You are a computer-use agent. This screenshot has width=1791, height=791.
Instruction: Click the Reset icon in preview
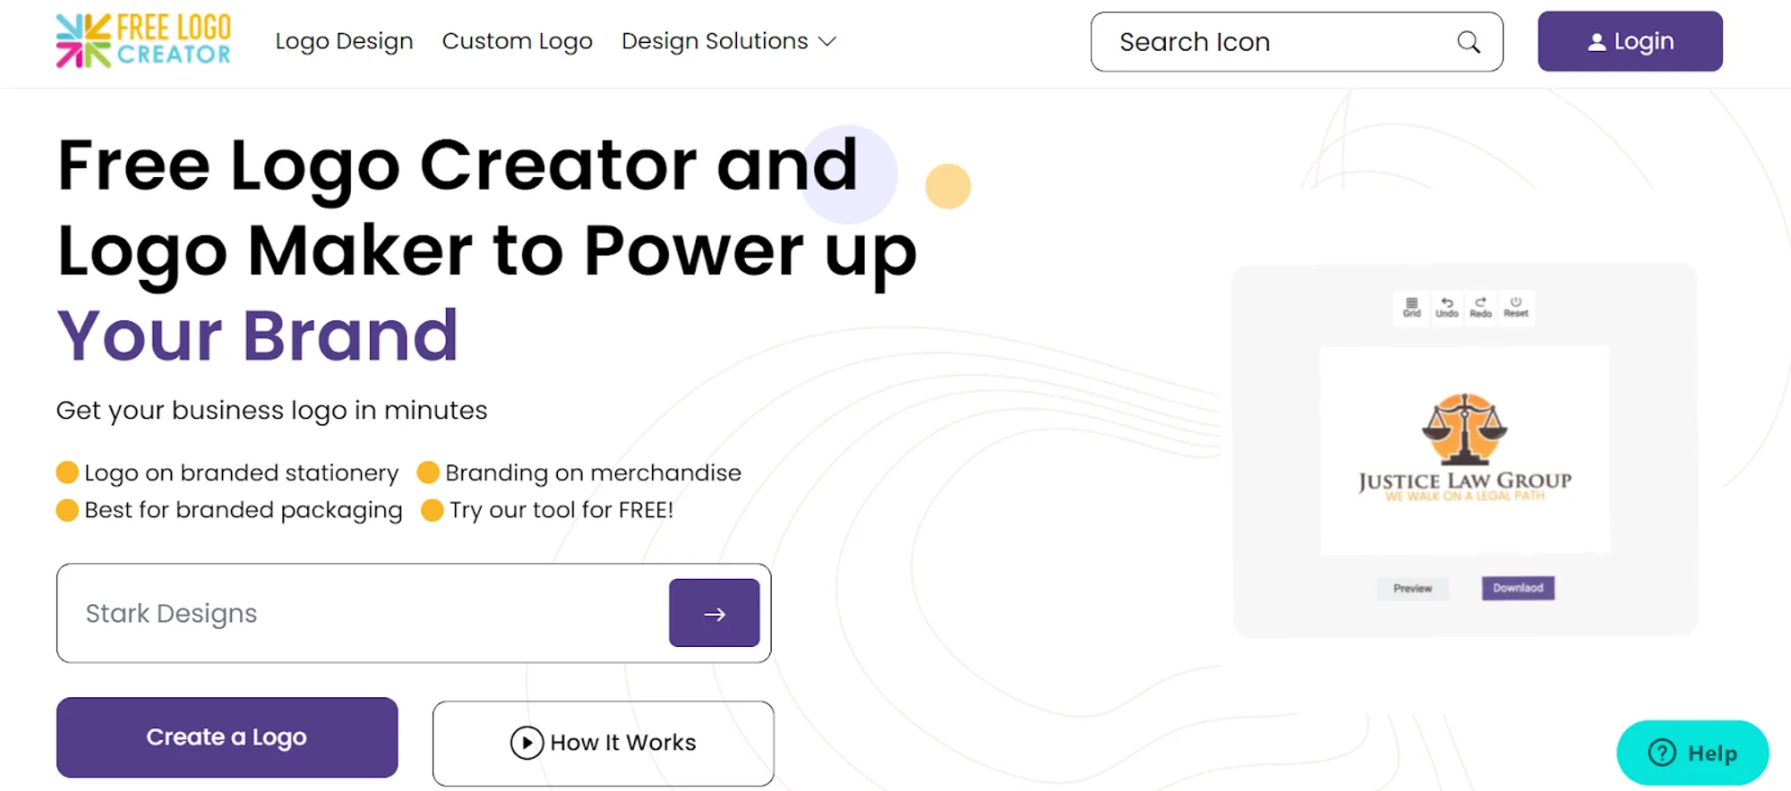[x=1516, y=306]
